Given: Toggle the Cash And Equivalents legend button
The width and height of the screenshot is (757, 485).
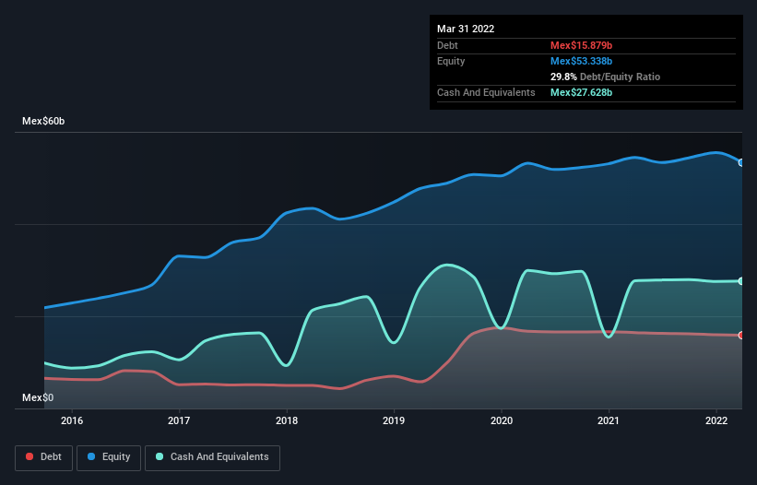Looking at the screenshot, I should 212,457.
